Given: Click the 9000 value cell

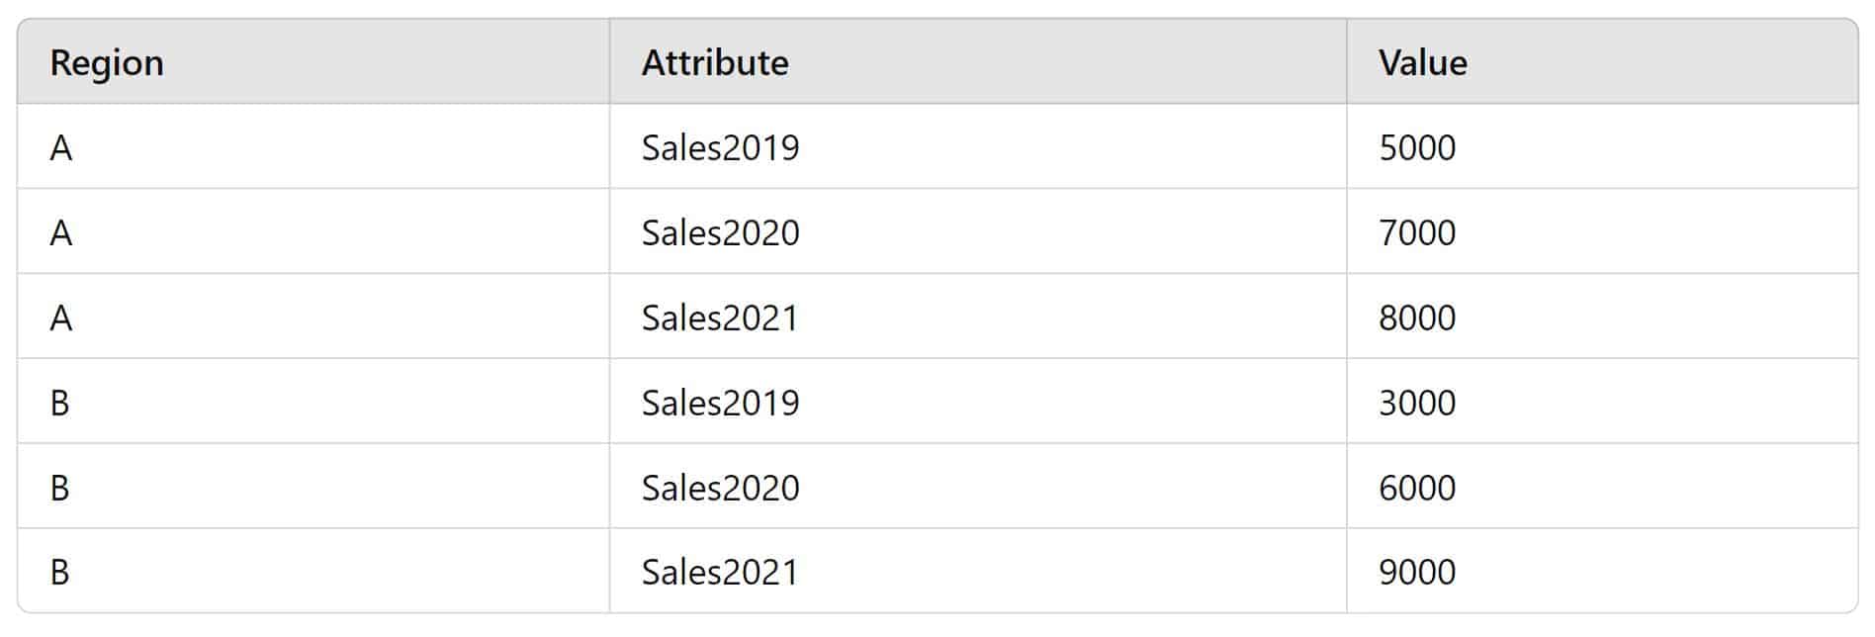Looking at the screenshot, I should (x=1602, y=571).
